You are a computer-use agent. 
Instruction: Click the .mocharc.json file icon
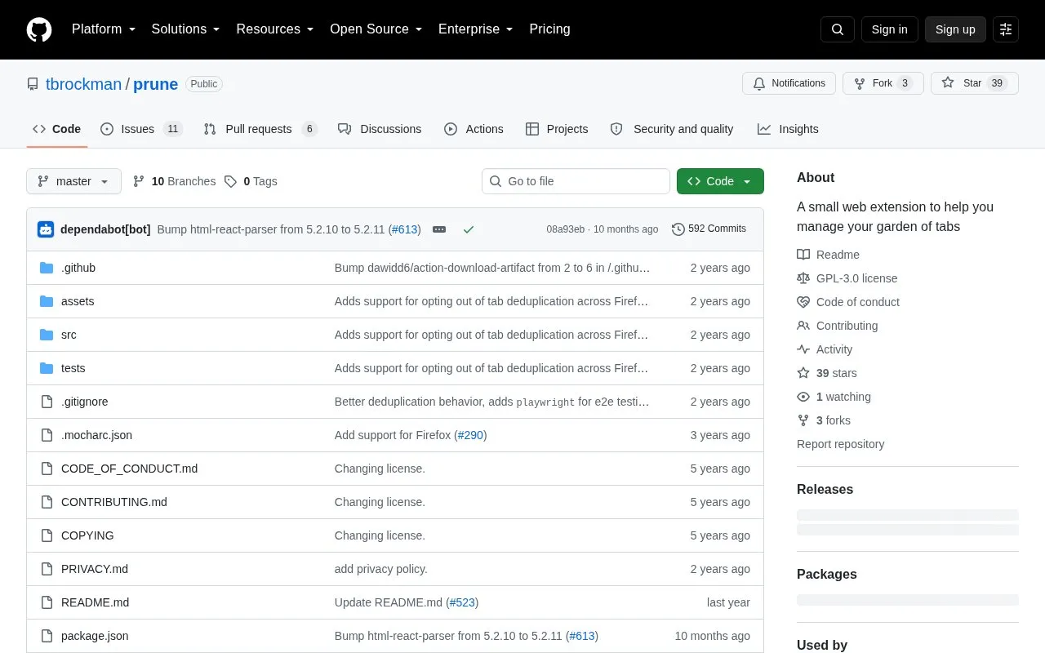tap(47, 435)
